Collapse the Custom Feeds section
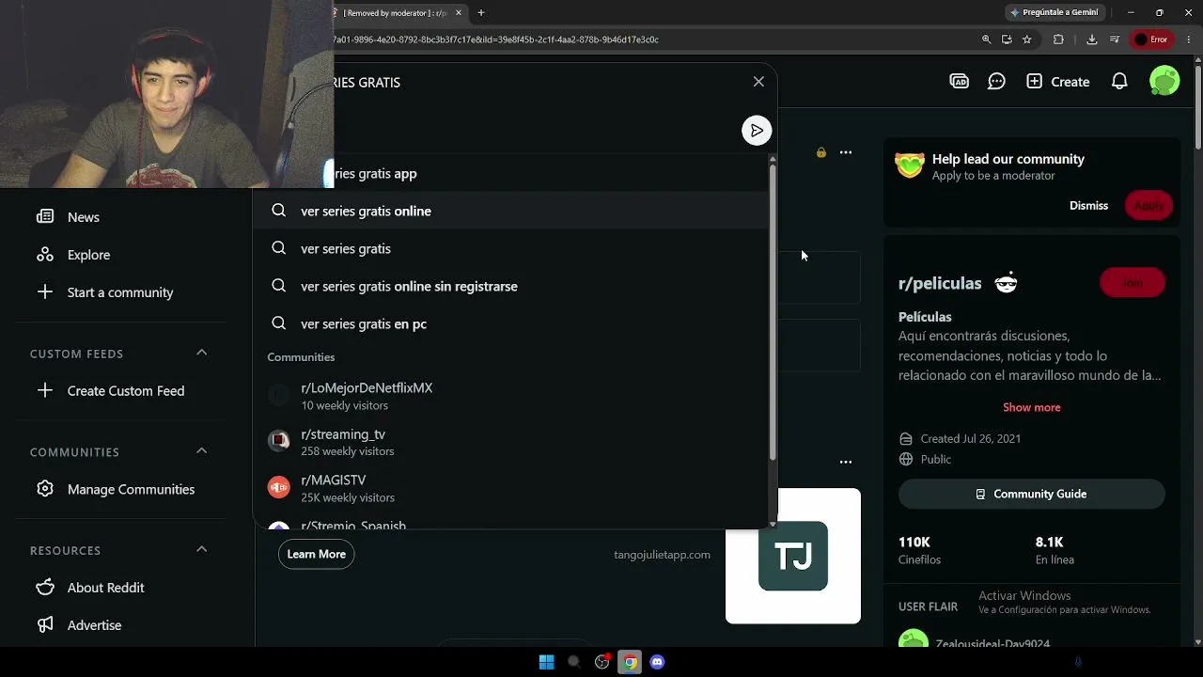 [x=201, y=353]
